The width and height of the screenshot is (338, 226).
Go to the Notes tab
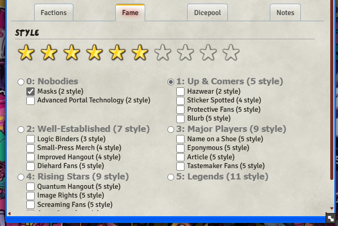285,12
